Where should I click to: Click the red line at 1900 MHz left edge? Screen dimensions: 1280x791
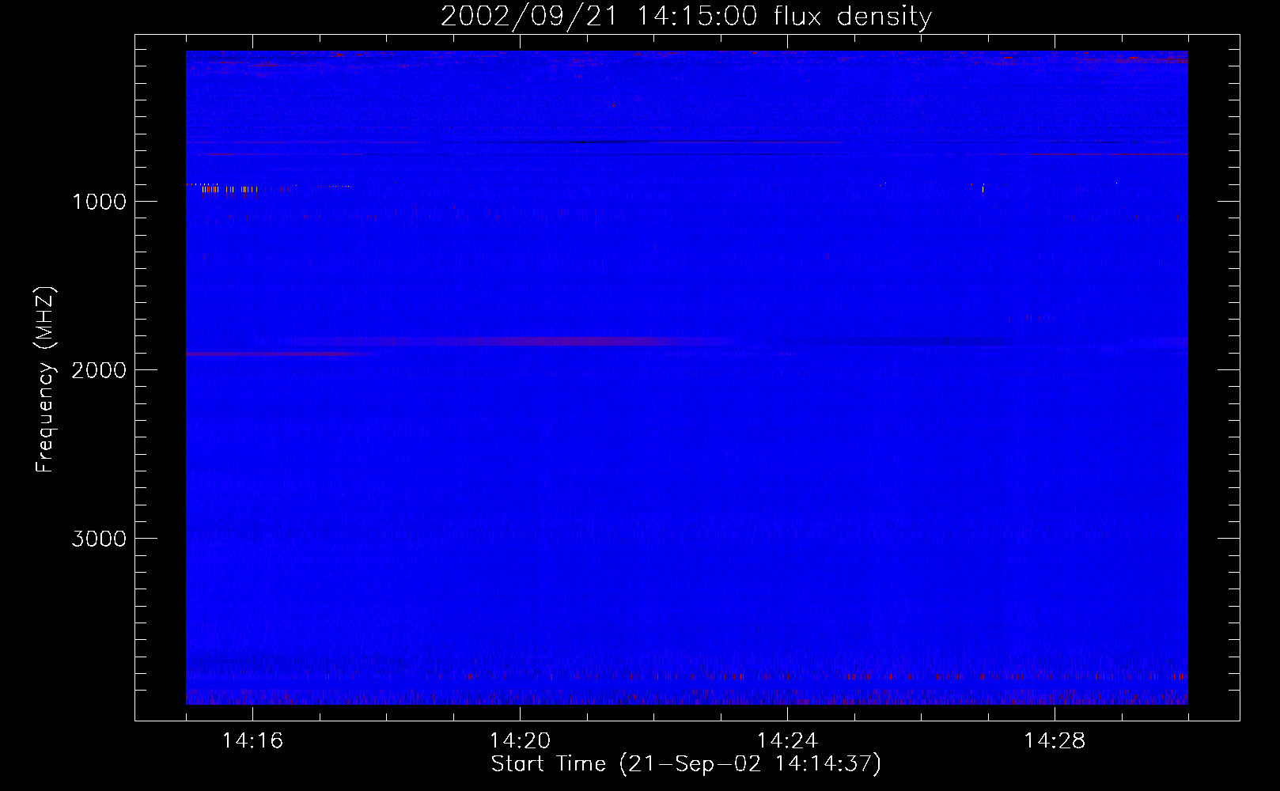237,354
